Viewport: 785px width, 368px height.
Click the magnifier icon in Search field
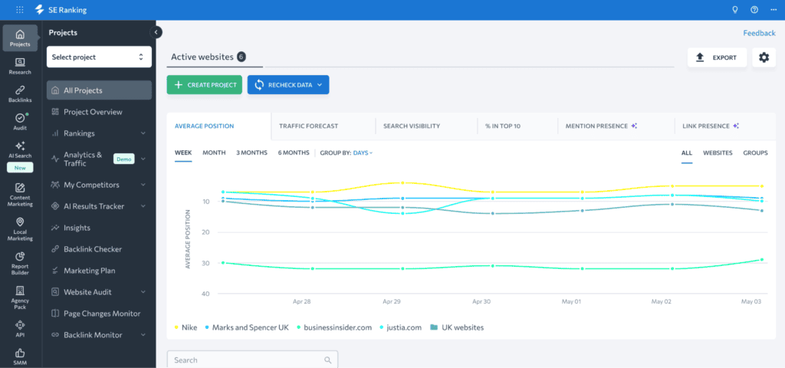coord(328,360)
